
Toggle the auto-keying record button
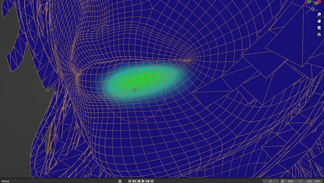coord(120,181)
